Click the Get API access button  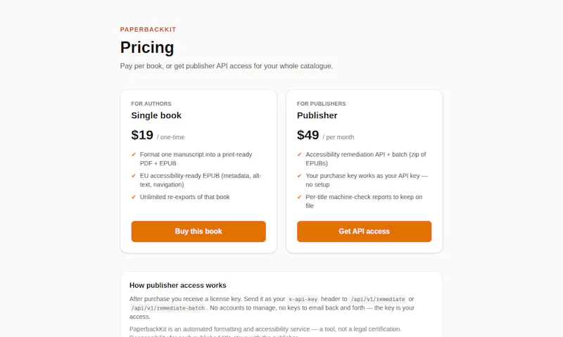click(364, 231)
